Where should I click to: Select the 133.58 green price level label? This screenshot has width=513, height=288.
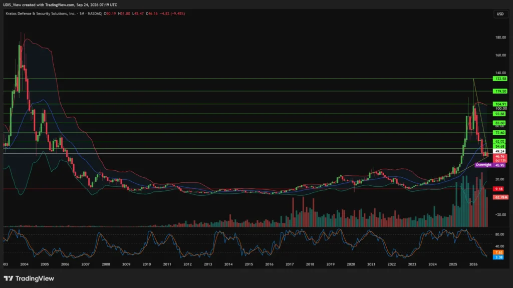coord(500,79)
